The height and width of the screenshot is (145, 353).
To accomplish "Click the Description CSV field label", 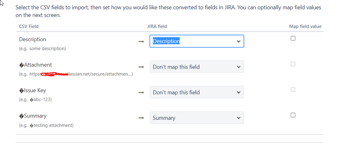I will tap(33, 39).
